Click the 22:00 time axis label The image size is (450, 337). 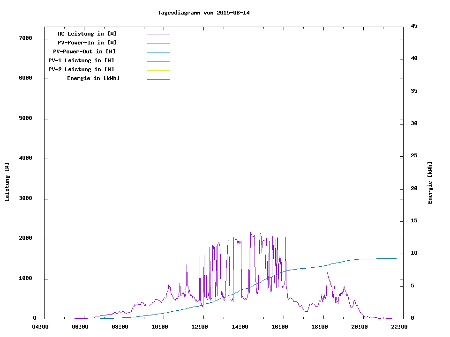tap(400, 327)
